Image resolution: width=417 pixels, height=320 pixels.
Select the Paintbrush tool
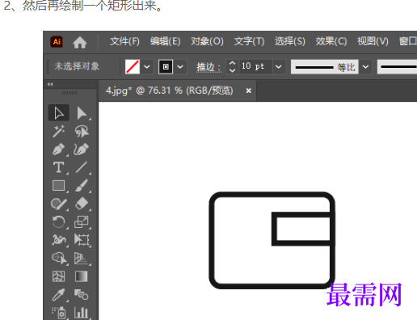point(82,186)
